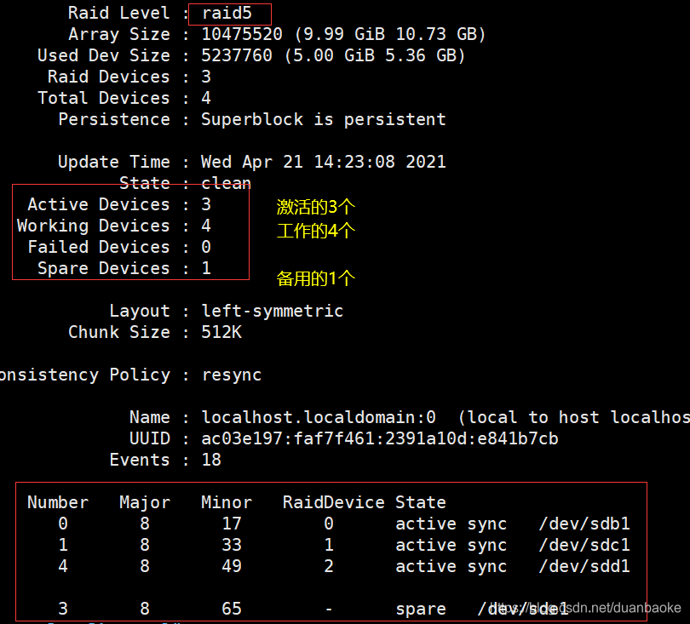Click the Layout value 'left-symmetric'
Screen dimensions: 690x624
[x=273, y=311]
